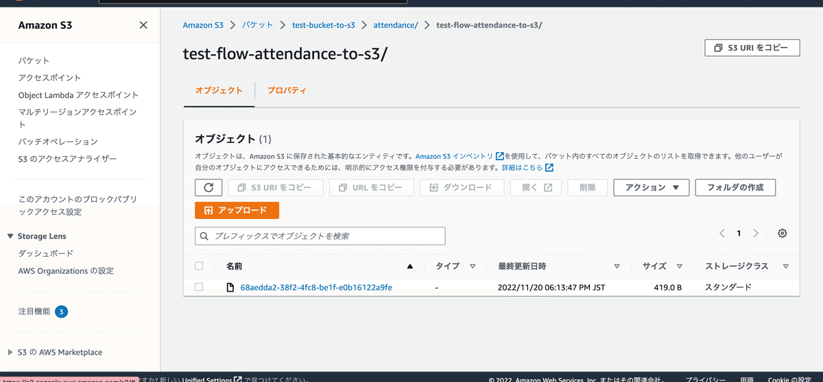The image size is (823, 382).
Task: Go to previous page arrow in pagination
Action: (x=722, y=233)
